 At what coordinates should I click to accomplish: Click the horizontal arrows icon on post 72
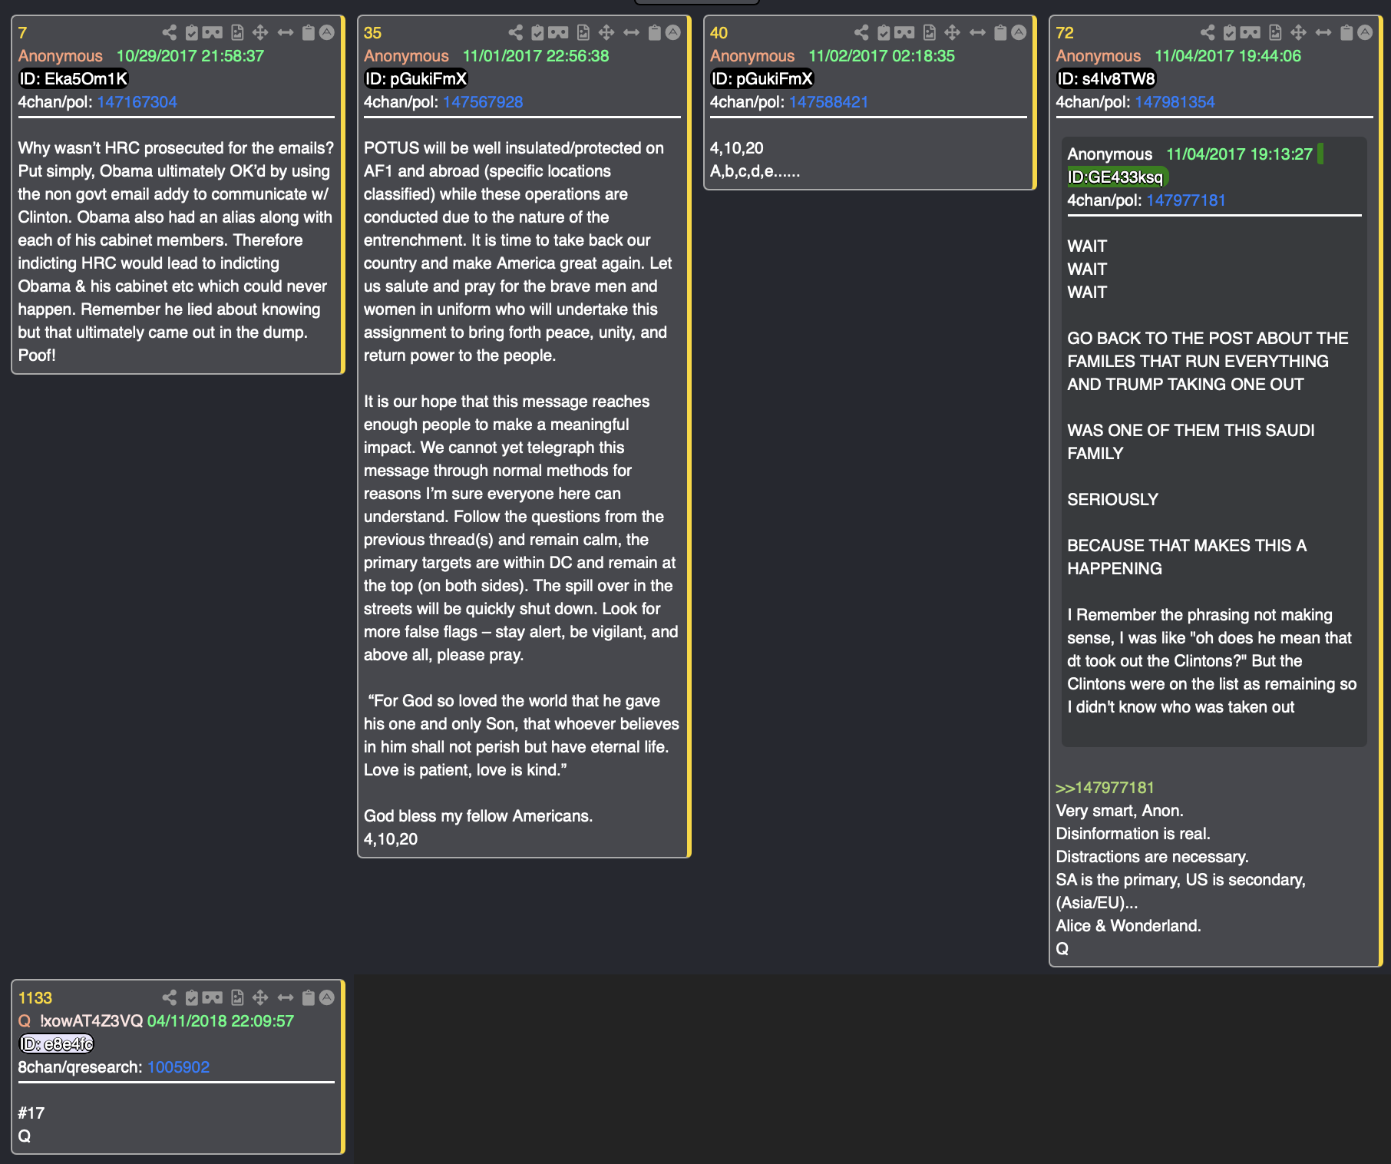point(1324,32)
